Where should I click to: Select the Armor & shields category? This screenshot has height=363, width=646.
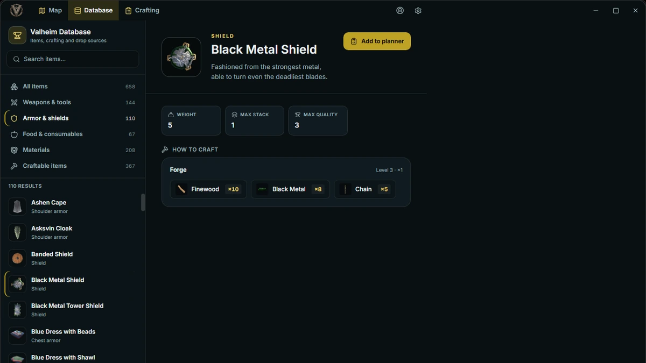72,118
